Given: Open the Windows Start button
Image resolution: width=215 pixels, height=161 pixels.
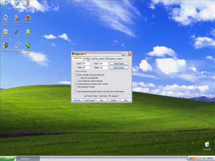Looking at the screenshot, I should coord(7,158).
